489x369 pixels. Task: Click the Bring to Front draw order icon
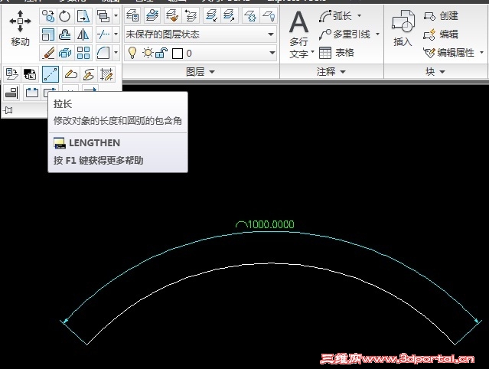[103, 16]
